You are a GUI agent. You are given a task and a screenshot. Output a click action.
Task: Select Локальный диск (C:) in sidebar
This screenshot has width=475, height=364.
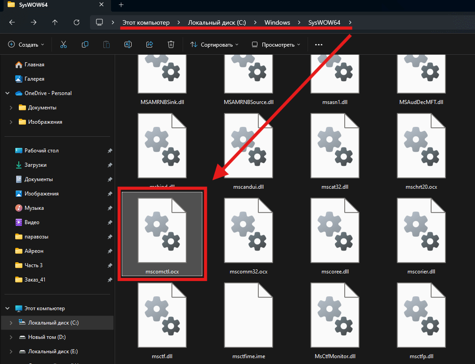click(58, 323)
